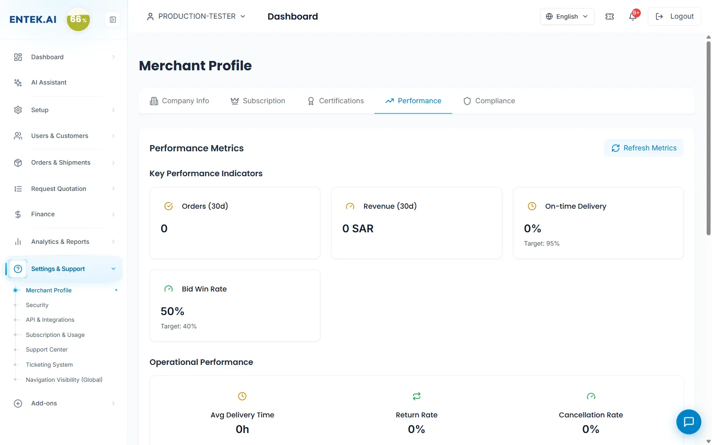Open the notifications bell

coord(633,16)
